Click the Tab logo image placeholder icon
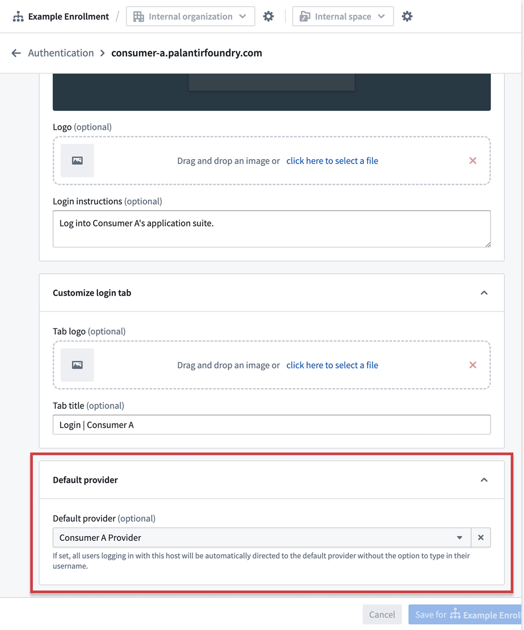This screenshot has height=630, width=524. [77, 365]
